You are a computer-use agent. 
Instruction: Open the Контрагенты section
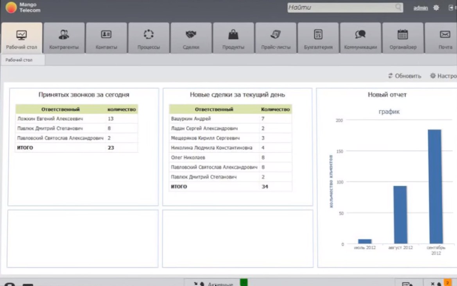click(64, 38)
